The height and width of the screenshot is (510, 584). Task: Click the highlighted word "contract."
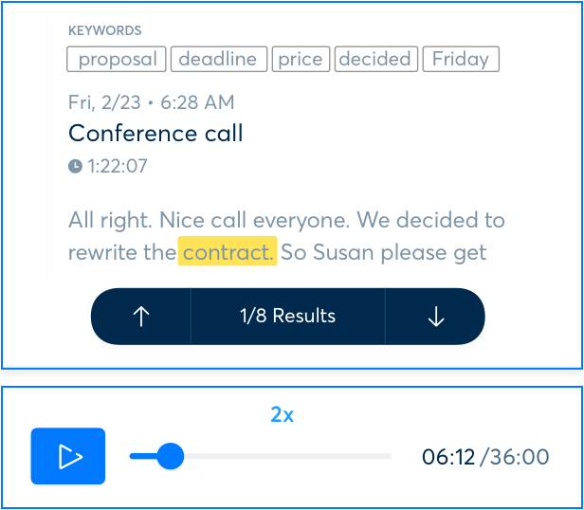228,251
